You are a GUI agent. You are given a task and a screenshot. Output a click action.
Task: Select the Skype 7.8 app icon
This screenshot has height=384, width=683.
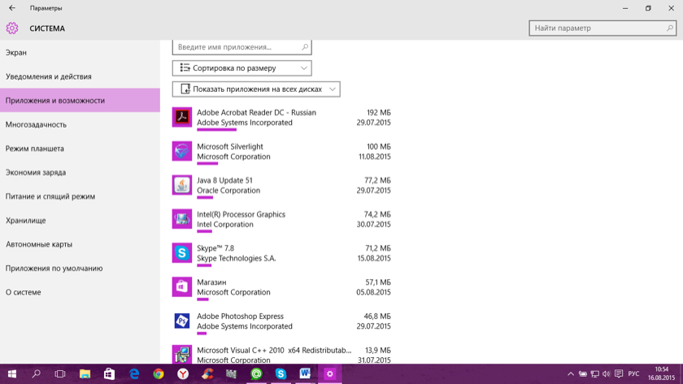tap(182, 253)
